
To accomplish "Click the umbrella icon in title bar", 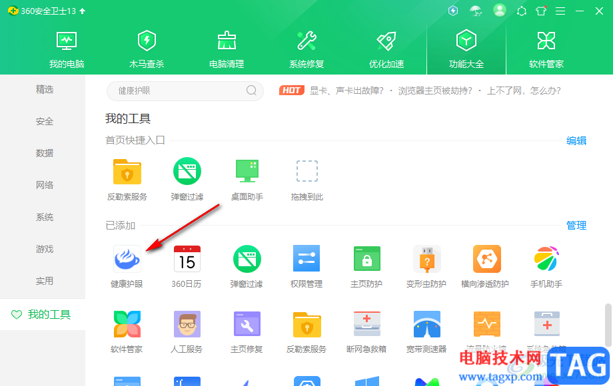I will (476, 11).
